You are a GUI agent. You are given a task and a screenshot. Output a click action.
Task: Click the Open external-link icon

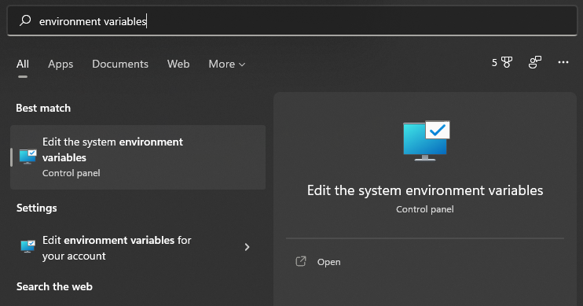pos(301,262)
